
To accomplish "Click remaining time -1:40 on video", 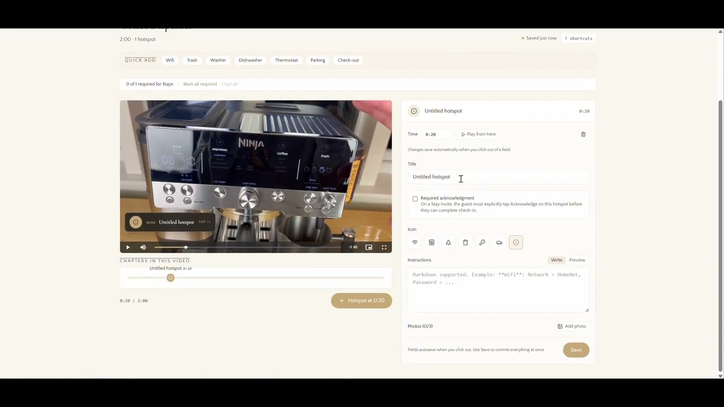I will (x=353, y=247).
